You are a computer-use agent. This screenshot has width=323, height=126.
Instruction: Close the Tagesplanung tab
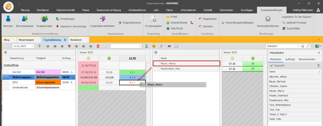(65, 40)
